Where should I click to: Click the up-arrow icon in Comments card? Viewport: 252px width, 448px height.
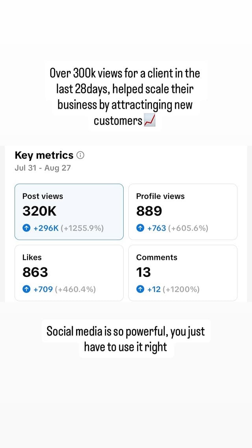coord(140,290)
